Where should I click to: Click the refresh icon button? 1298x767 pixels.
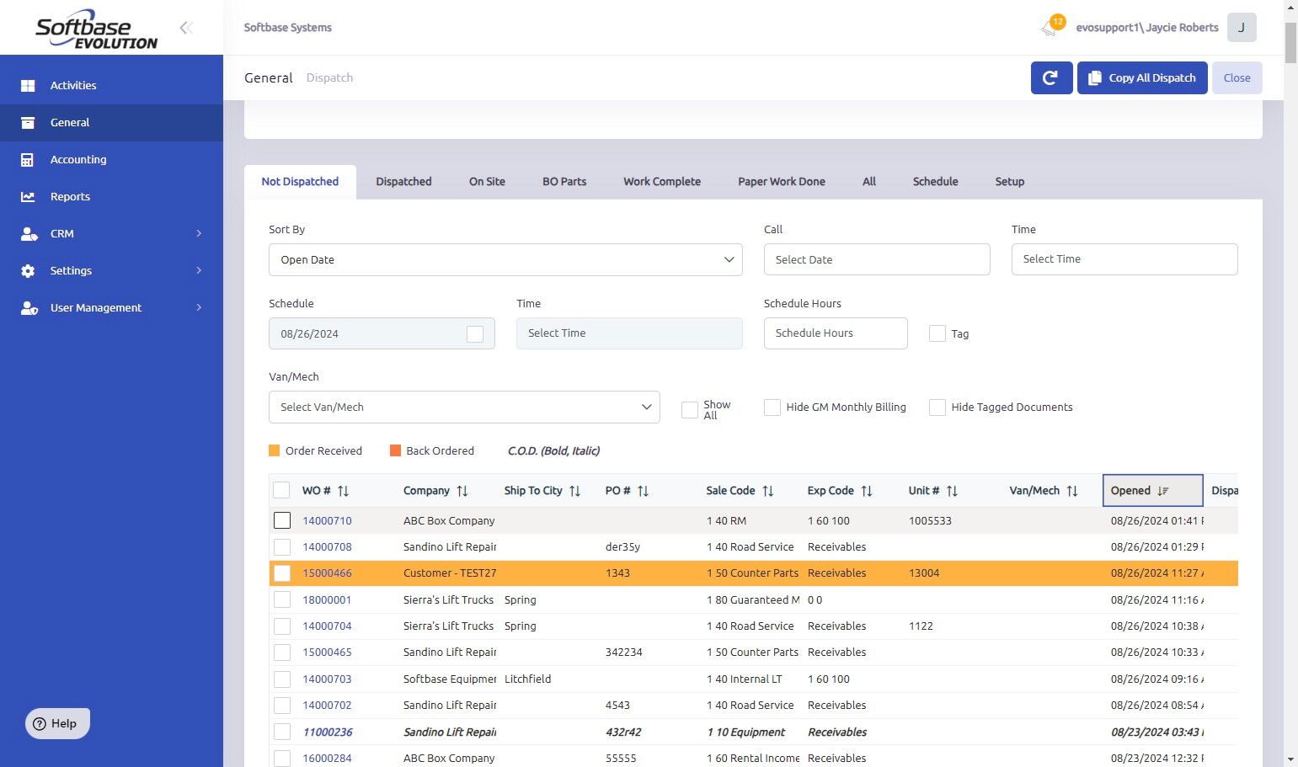[1050, 78]
